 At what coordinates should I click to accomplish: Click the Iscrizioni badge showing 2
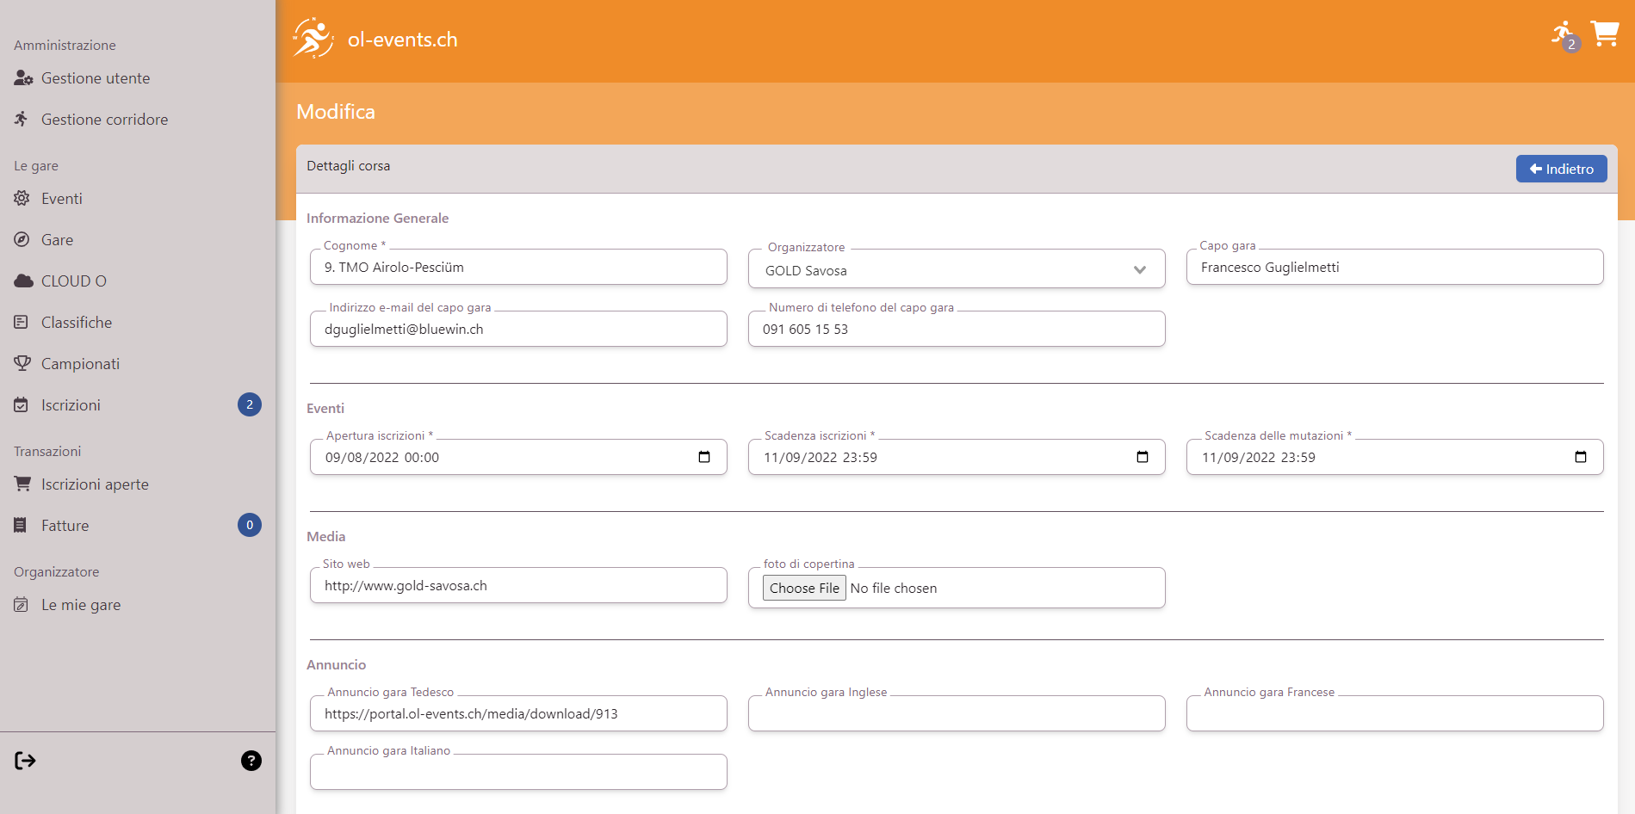coord(250,404)
